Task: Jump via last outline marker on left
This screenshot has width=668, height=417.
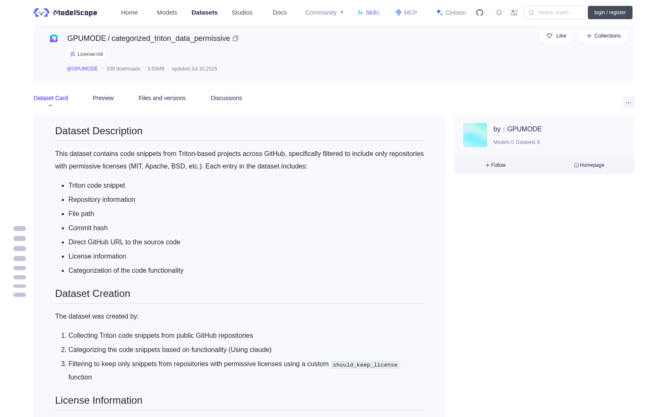Action: tap(20, 295)
